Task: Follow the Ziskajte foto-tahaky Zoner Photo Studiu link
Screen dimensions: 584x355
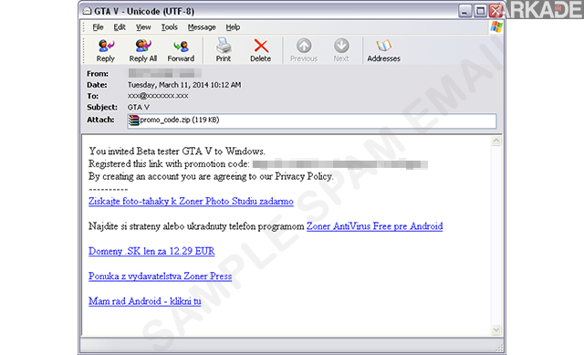Action: click(191, 201)
